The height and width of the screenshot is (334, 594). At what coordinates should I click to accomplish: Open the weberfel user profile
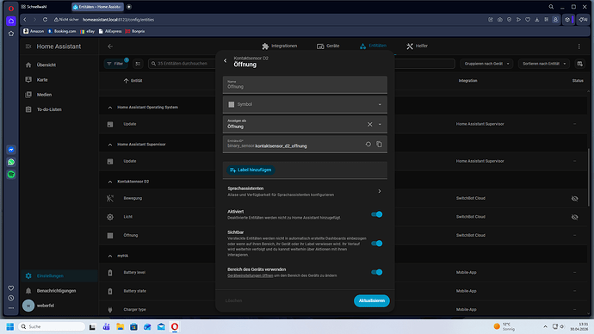pos(59,306)
